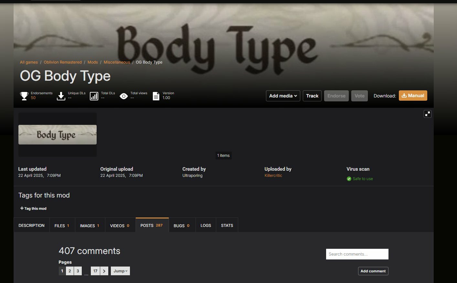Click the Total views eye icon
Screen dimensions: 457x283
pos(124,96)
